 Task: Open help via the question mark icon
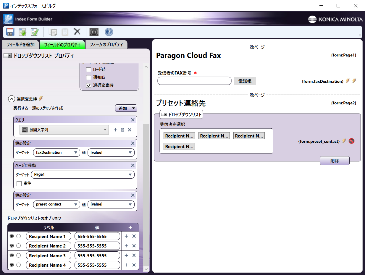109,32
